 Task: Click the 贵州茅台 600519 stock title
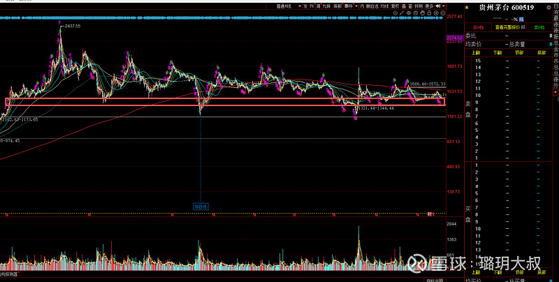506,8
